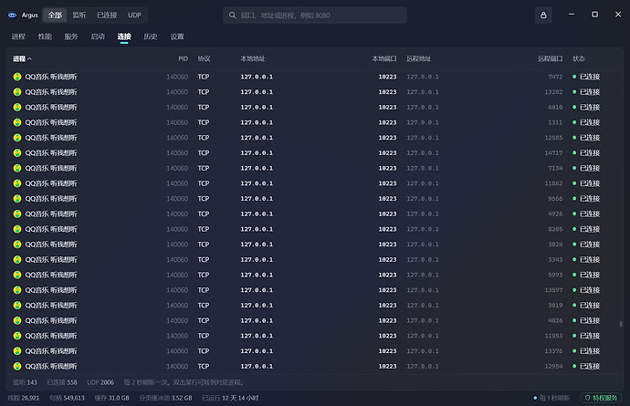Click 已运行 12 天 14 小时 uptime text
Screen dimensions: 630x406
[x=230, y=398]
